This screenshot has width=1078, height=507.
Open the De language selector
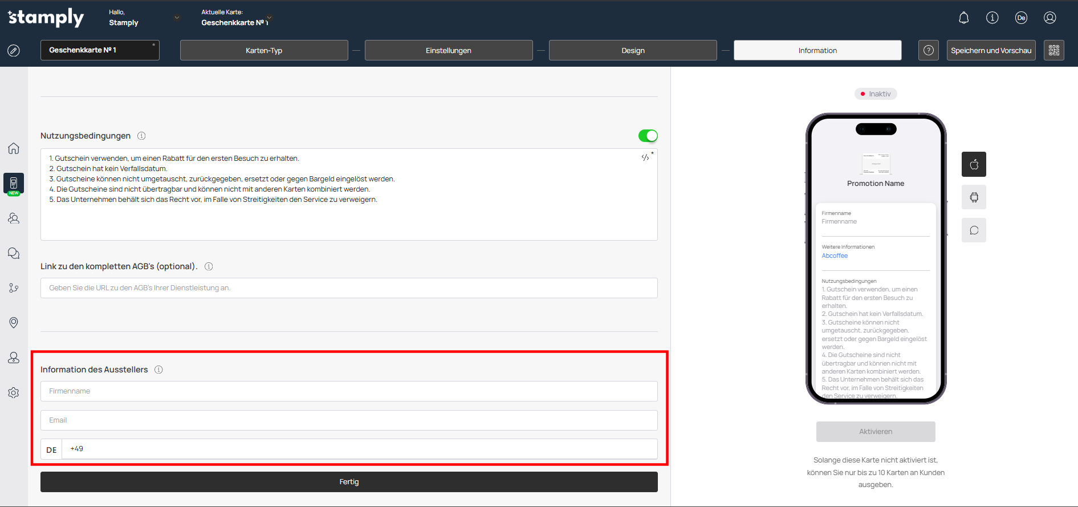coord(1020,18)
